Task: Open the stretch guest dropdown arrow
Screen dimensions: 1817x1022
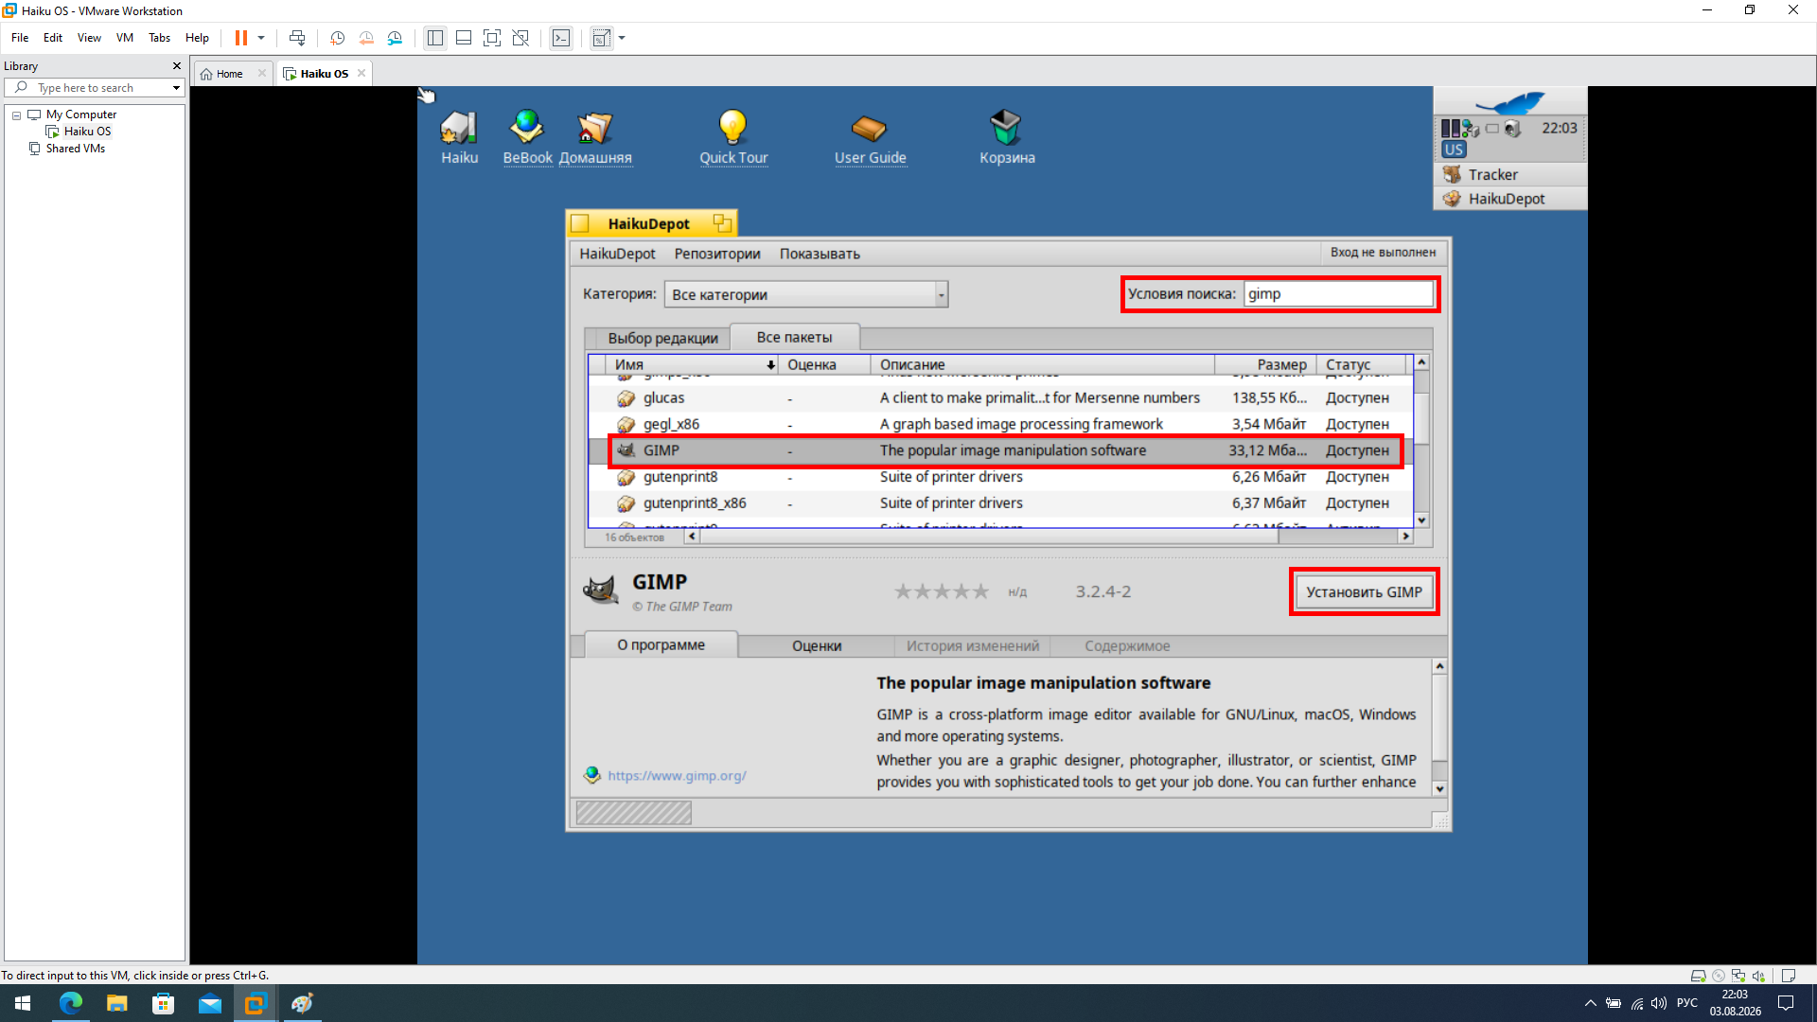Action: tap(622, 38)
